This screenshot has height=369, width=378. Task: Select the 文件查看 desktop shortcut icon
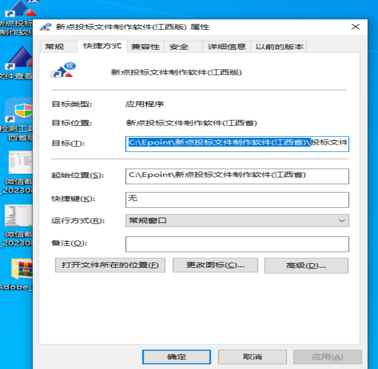[x=19, y=58]
